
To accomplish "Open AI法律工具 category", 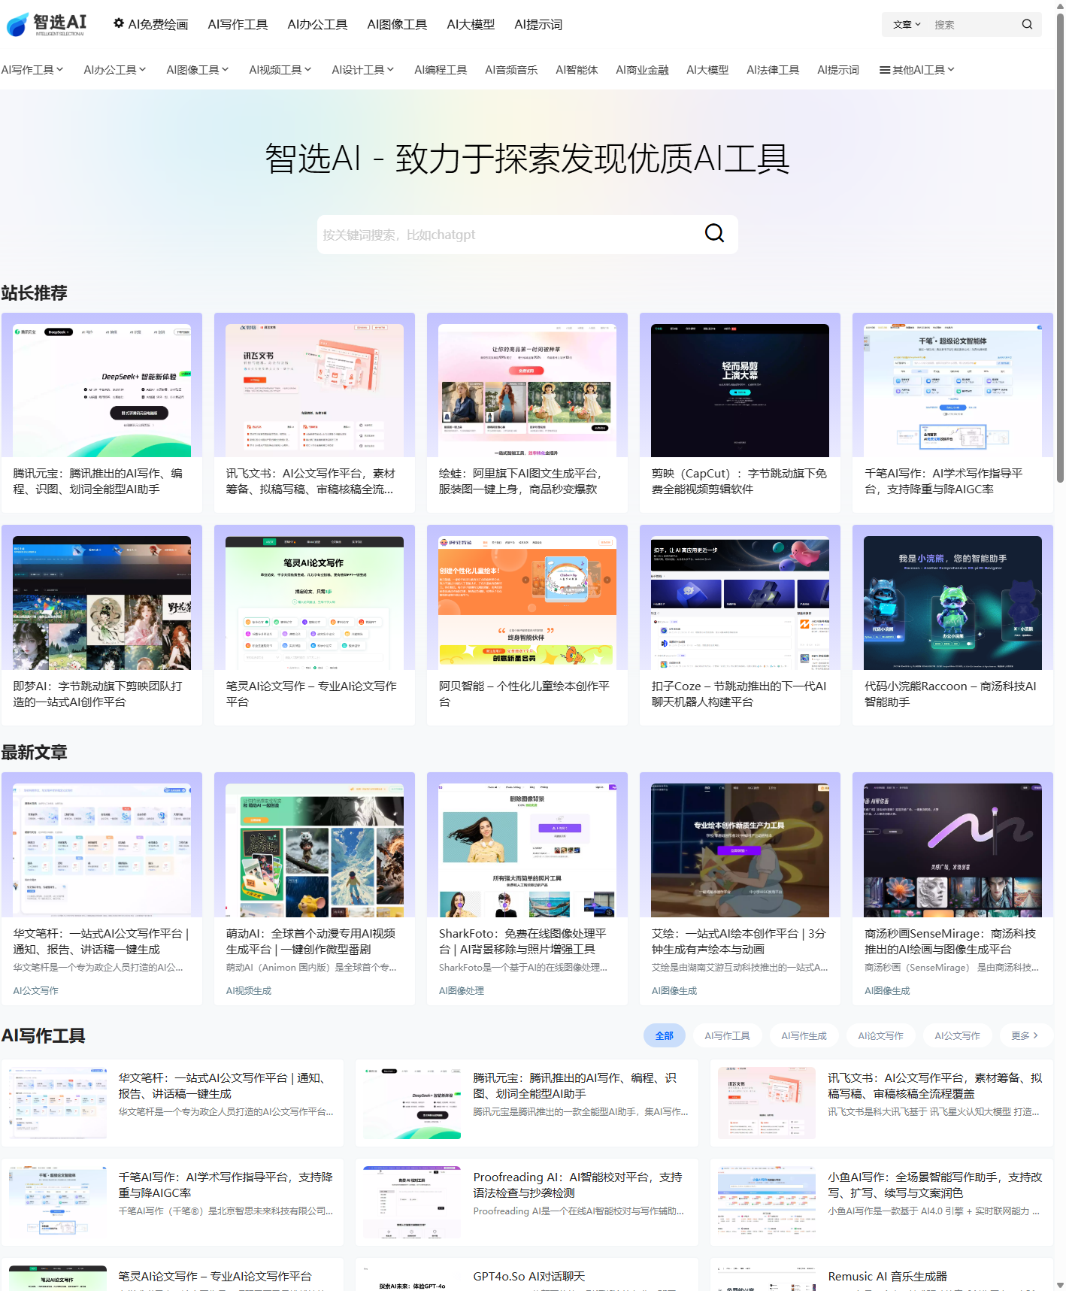I will click(773, 70).
